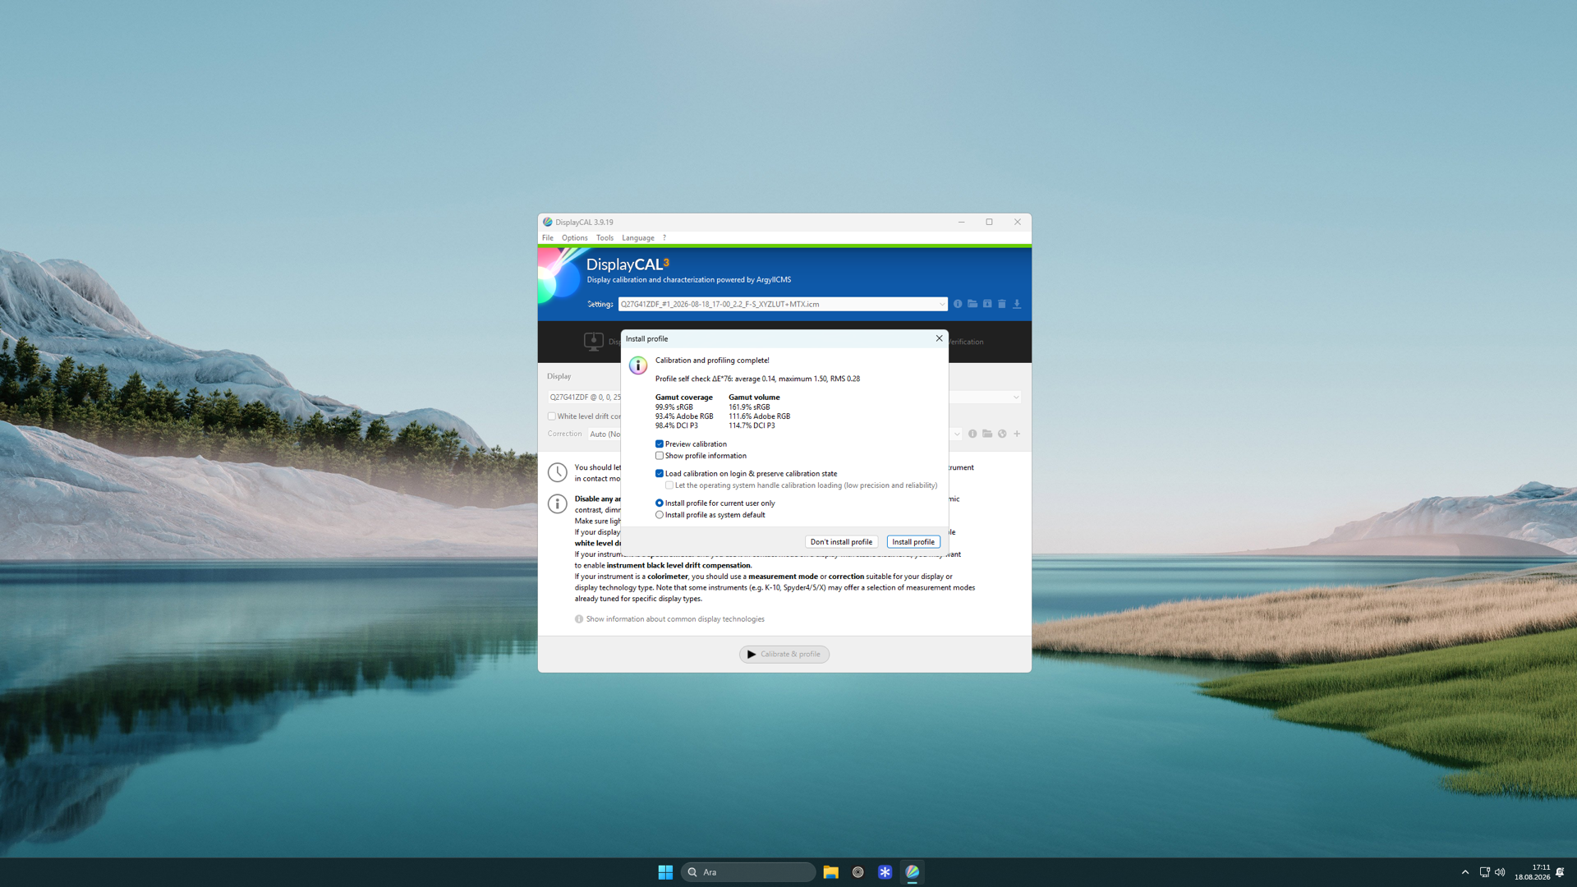The width and height of the screenshot is (1577, 887).
Task: Click the 114.7% DCI P3 volume value
Action: [752, 425]
